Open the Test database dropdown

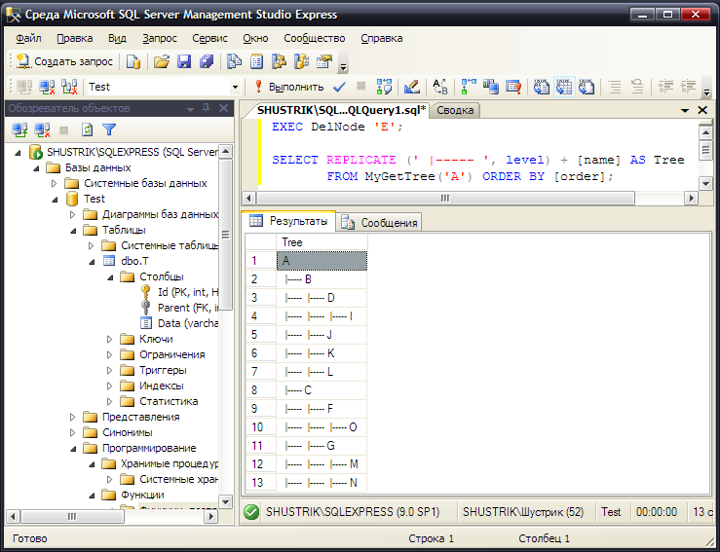235,87
